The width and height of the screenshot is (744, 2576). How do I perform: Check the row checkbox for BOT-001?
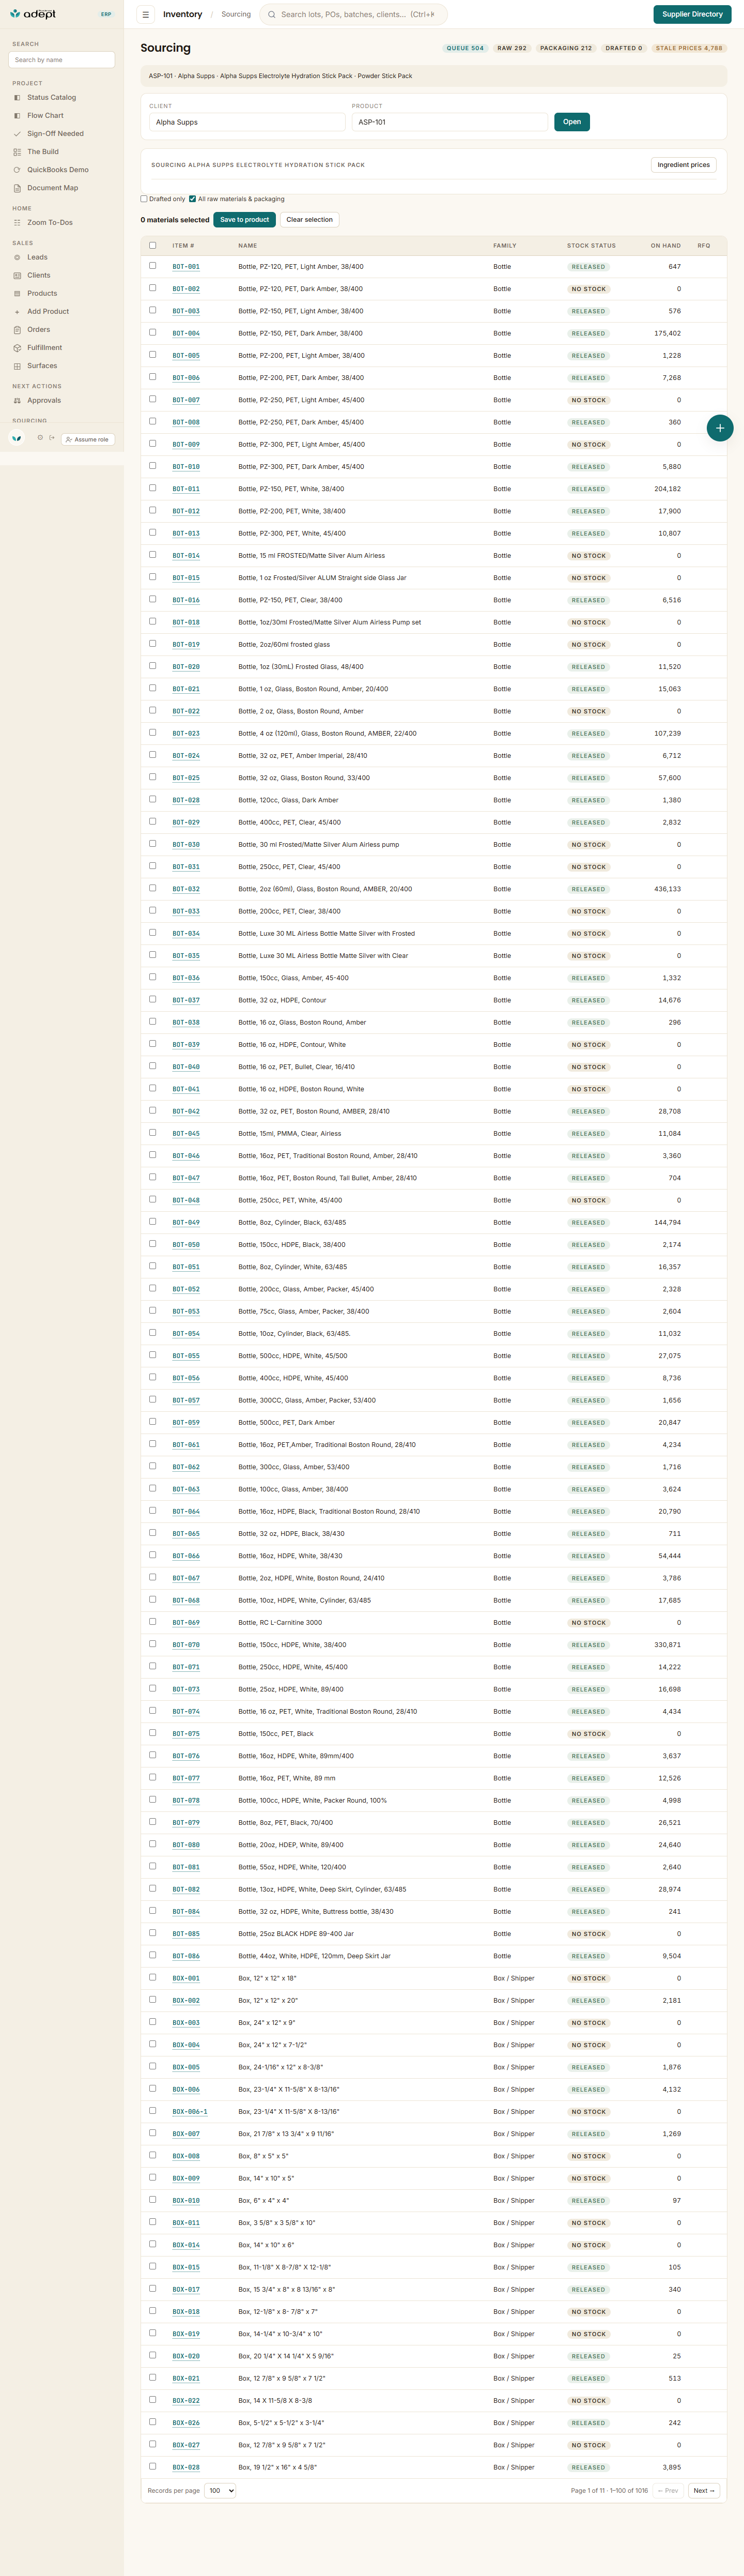[x=153, y=266]
